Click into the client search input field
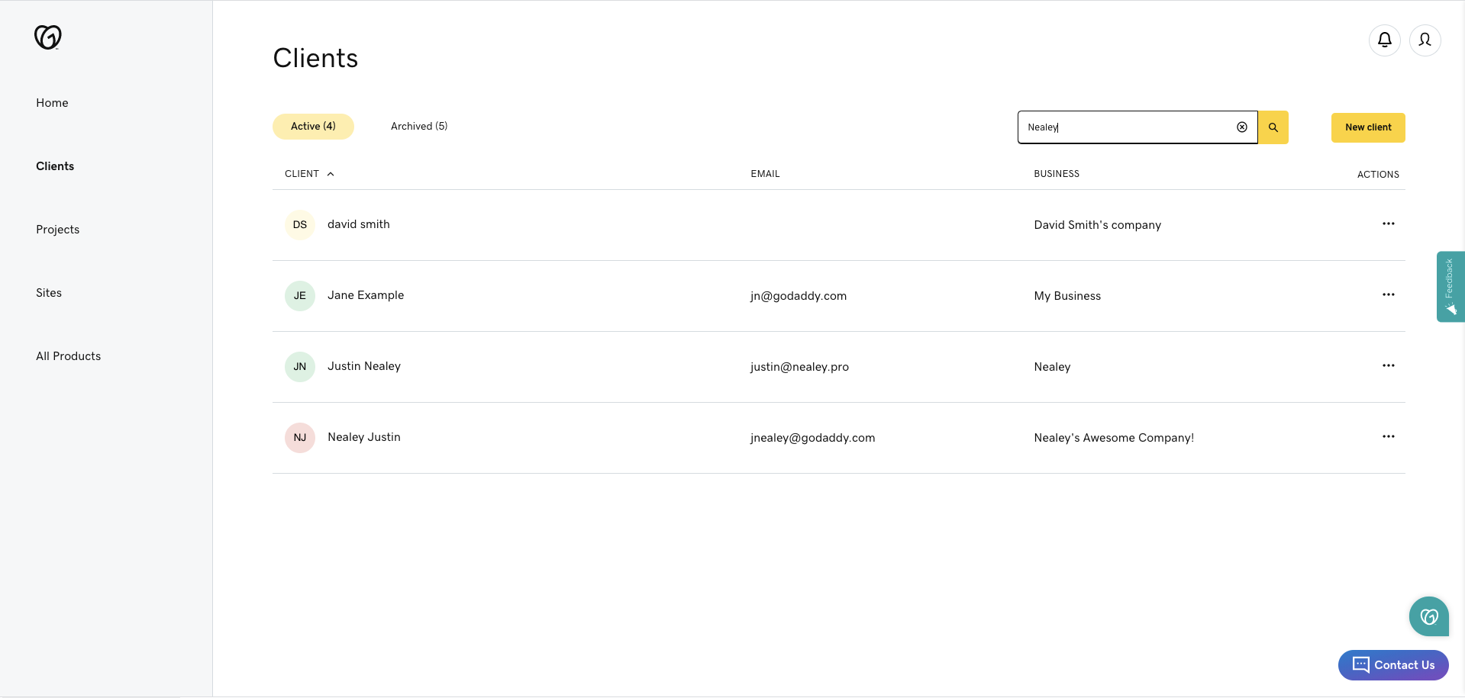The width and height of the screenshot is (1465, 698). 1126,127
